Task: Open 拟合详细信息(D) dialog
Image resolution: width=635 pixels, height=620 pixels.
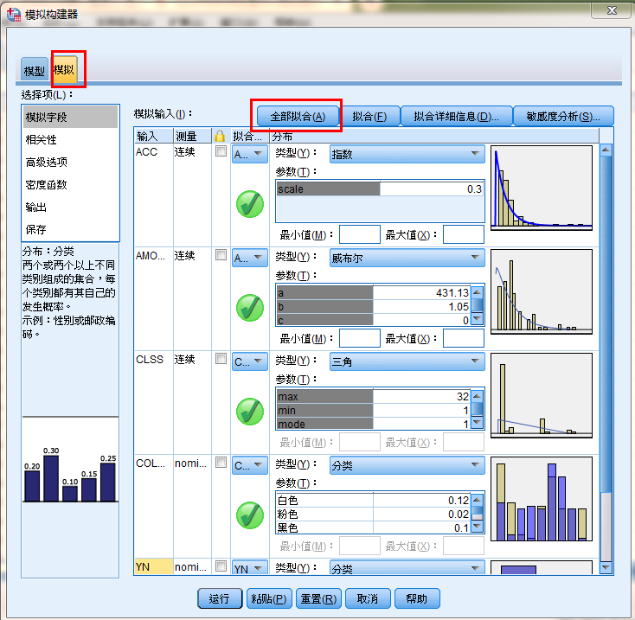Action: (x=457, y=117)
